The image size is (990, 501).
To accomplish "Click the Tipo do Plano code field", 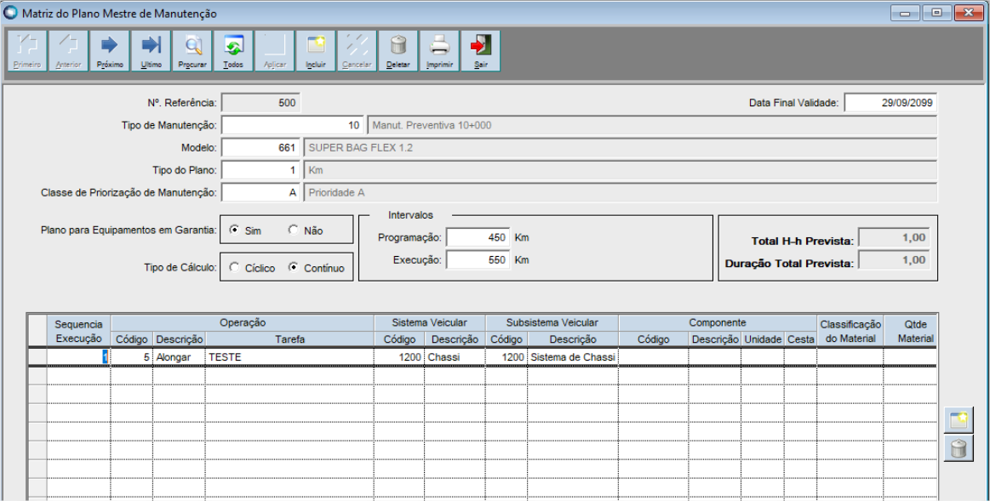I will [261, 170].
